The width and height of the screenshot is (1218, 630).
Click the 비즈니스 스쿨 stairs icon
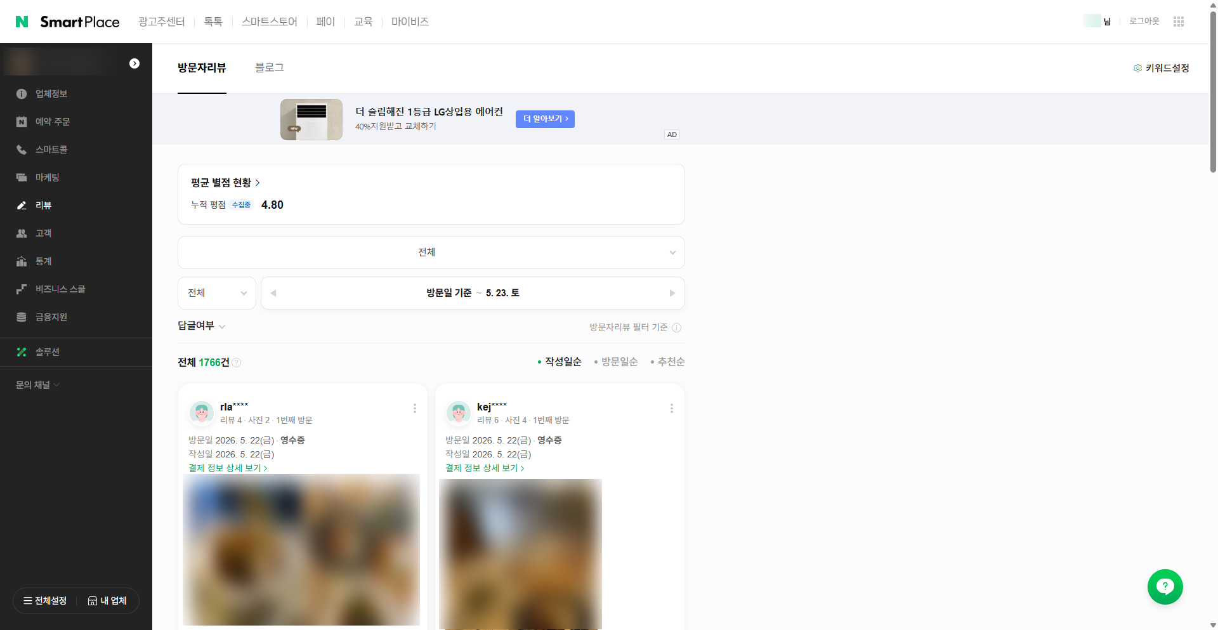tap(22, 289)
